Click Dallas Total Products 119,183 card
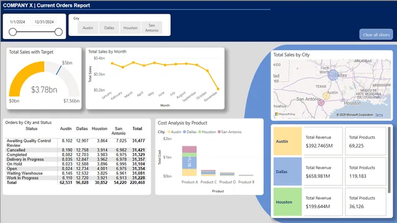This screenshot has width=397, height=223. 365,172
